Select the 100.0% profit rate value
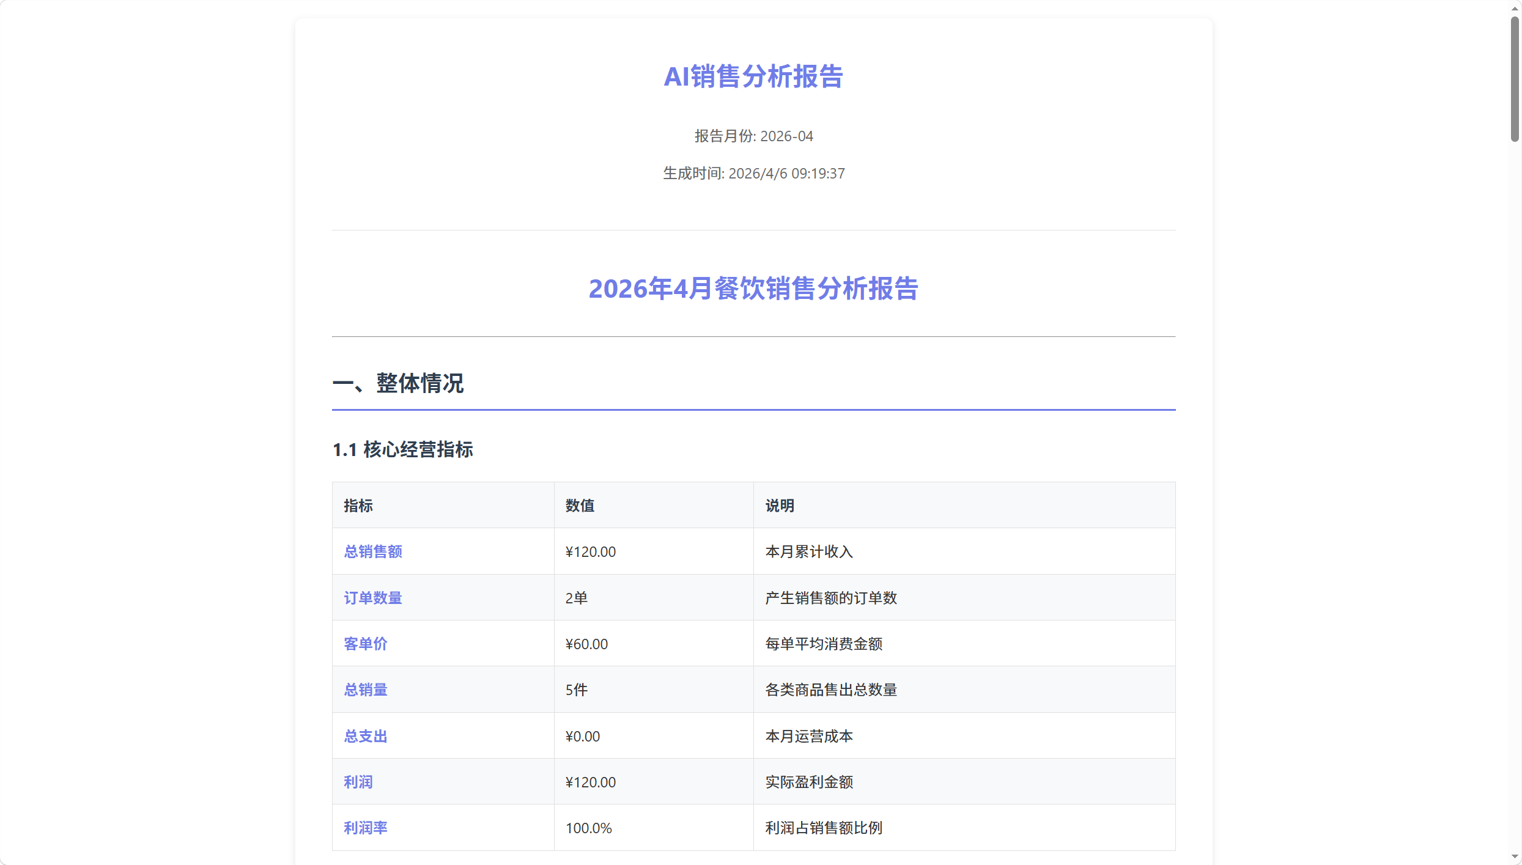 (x=588, y=828)
